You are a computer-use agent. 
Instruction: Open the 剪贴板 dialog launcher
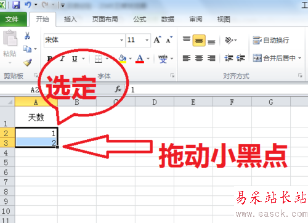(x=36, y=76)
